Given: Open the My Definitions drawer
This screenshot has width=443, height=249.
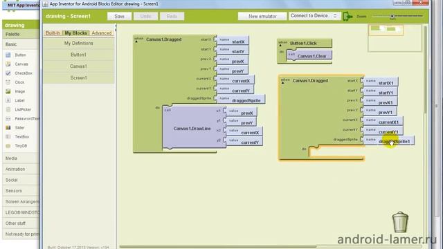Looking at the screenshot, I should coord(78,43).
